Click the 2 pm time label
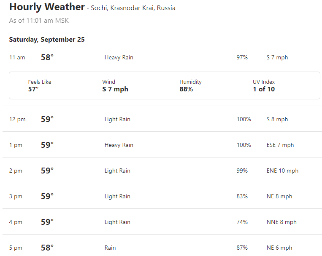322x256 pixels. pos(16,171)
